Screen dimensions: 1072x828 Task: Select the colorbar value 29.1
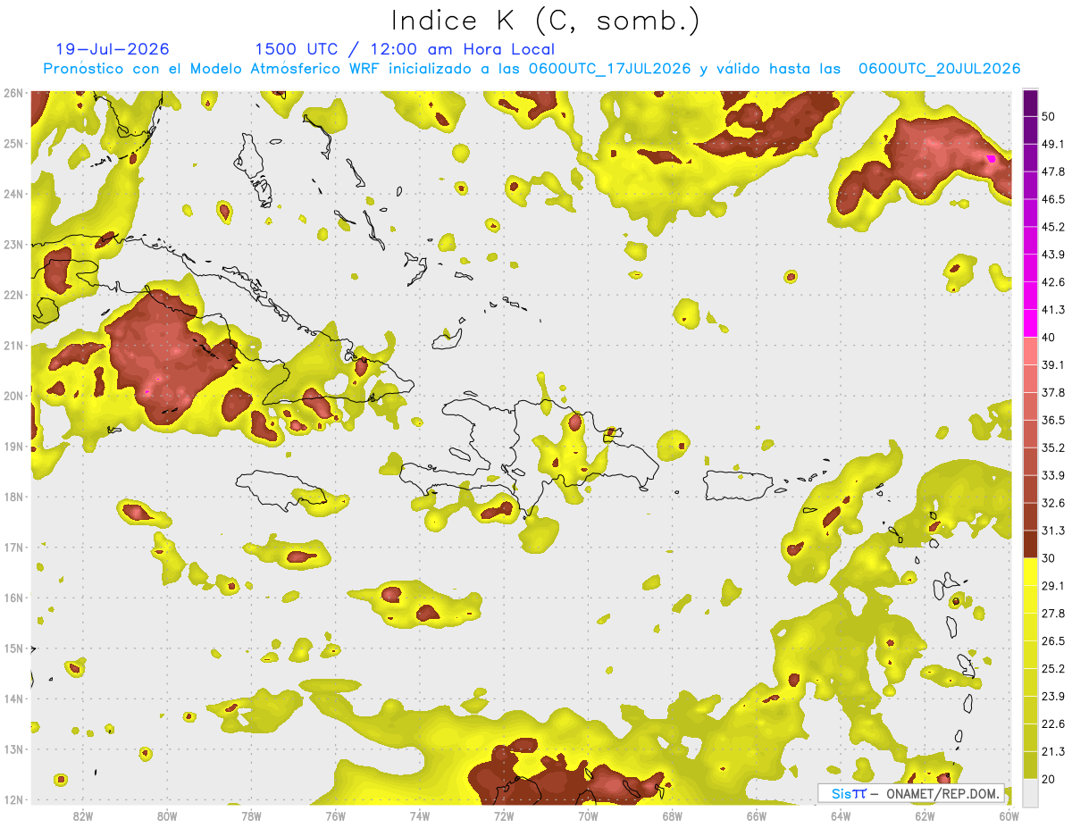[1052, 586]
